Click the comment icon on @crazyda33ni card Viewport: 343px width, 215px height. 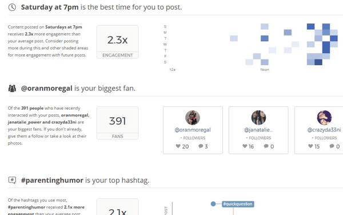click(x=332, y=146)
